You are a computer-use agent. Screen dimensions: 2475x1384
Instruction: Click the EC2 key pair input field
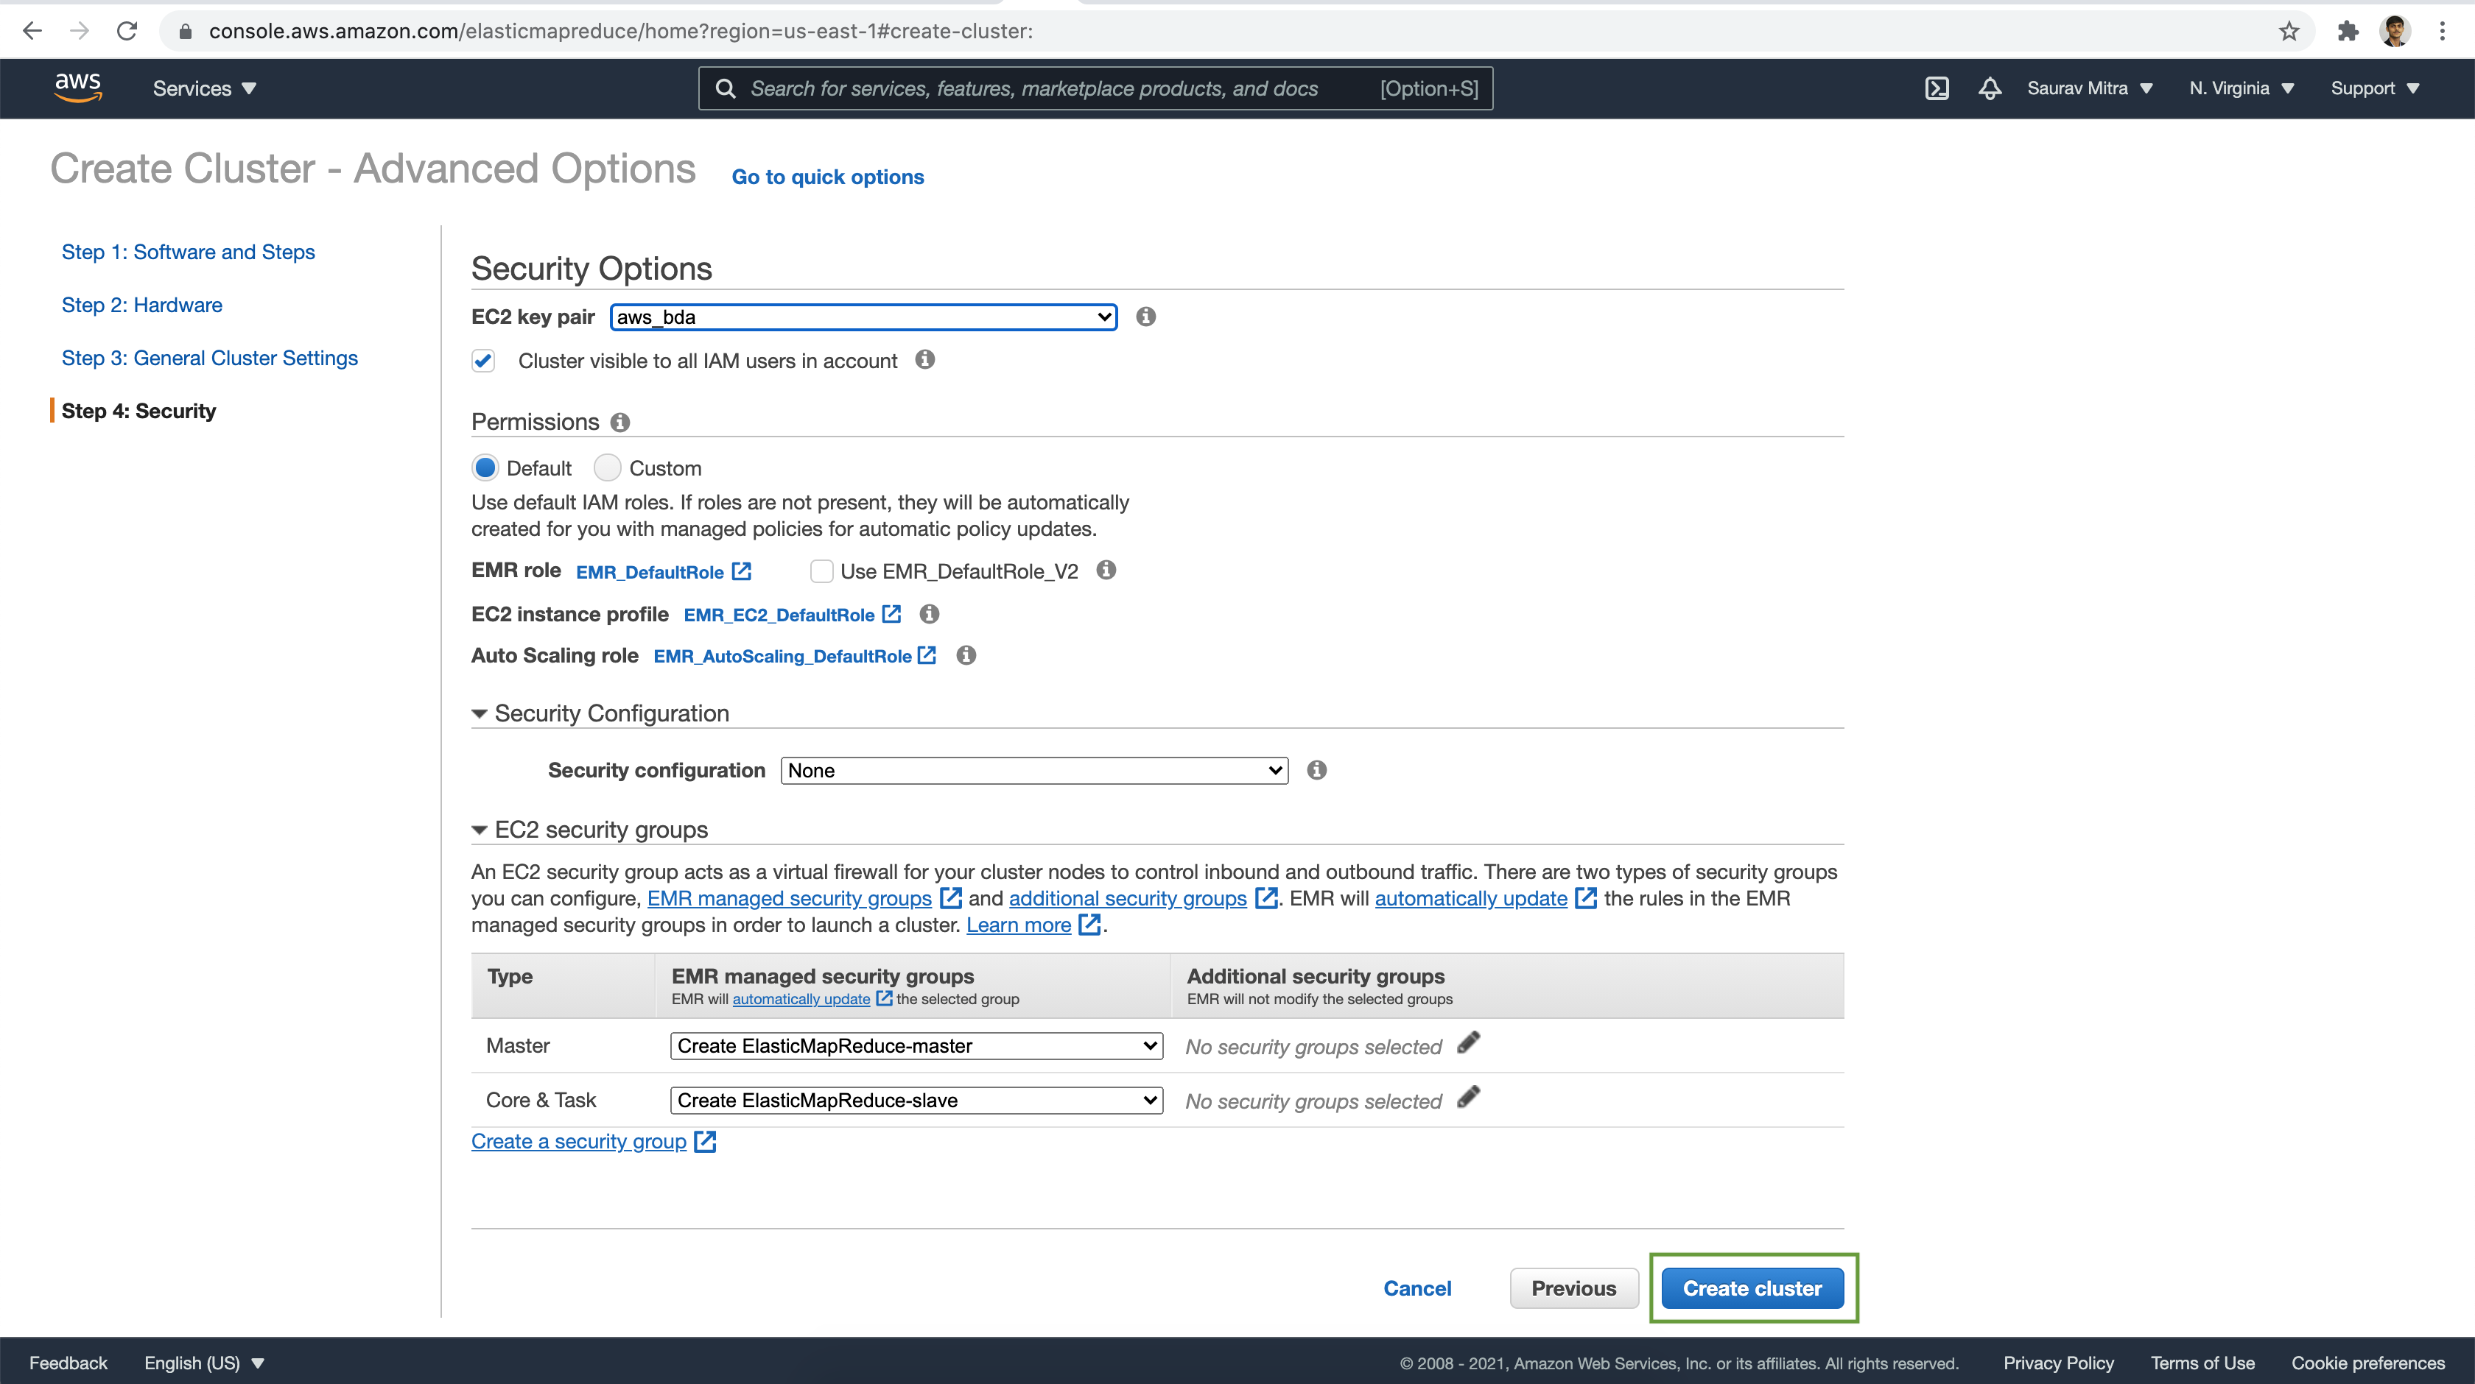point(862,317)
